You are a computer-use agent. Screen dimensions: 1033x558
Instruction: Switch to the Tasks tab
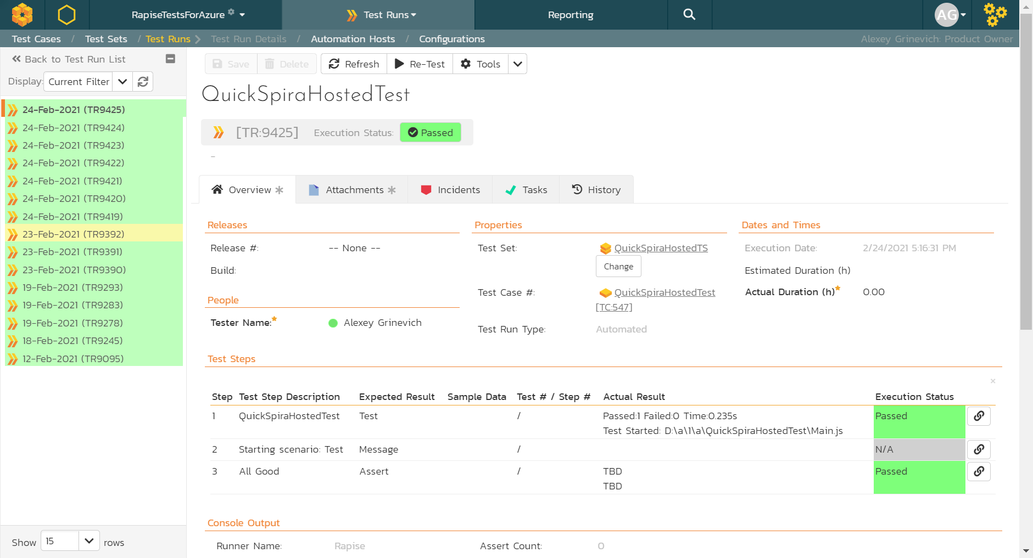click(x=526, y=190)
